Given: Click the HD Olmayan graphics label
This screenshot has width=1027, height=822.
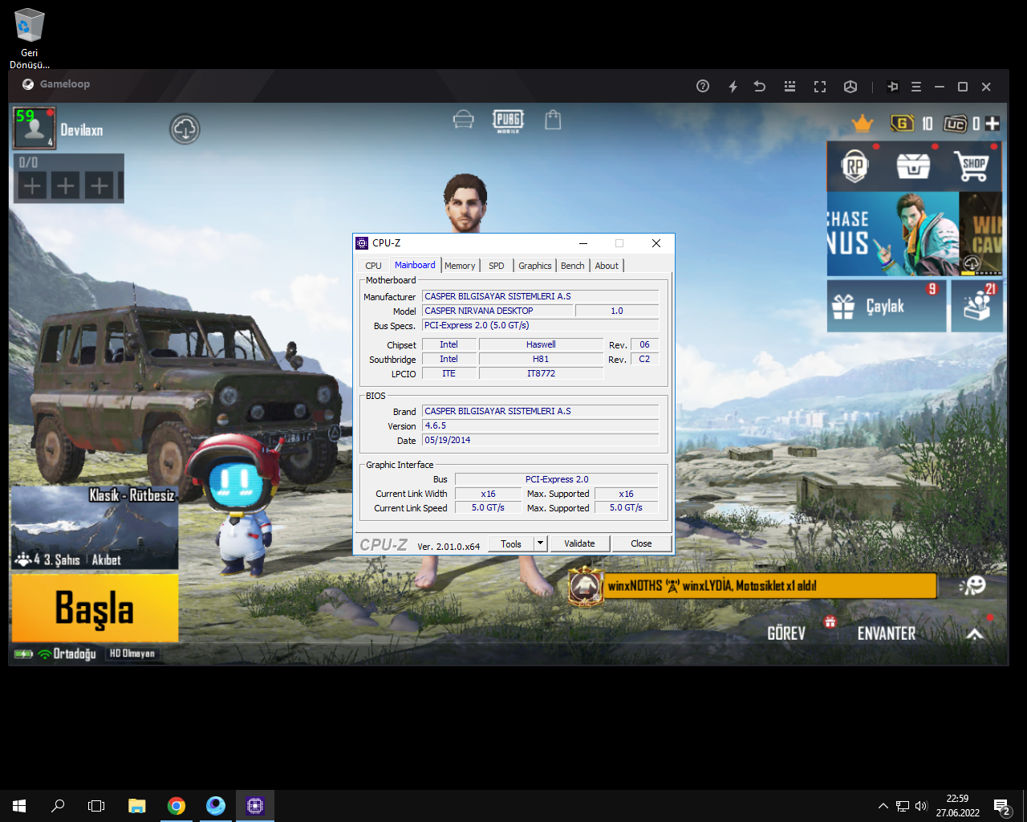Looking at the screenshot, I should pos(132,653).
